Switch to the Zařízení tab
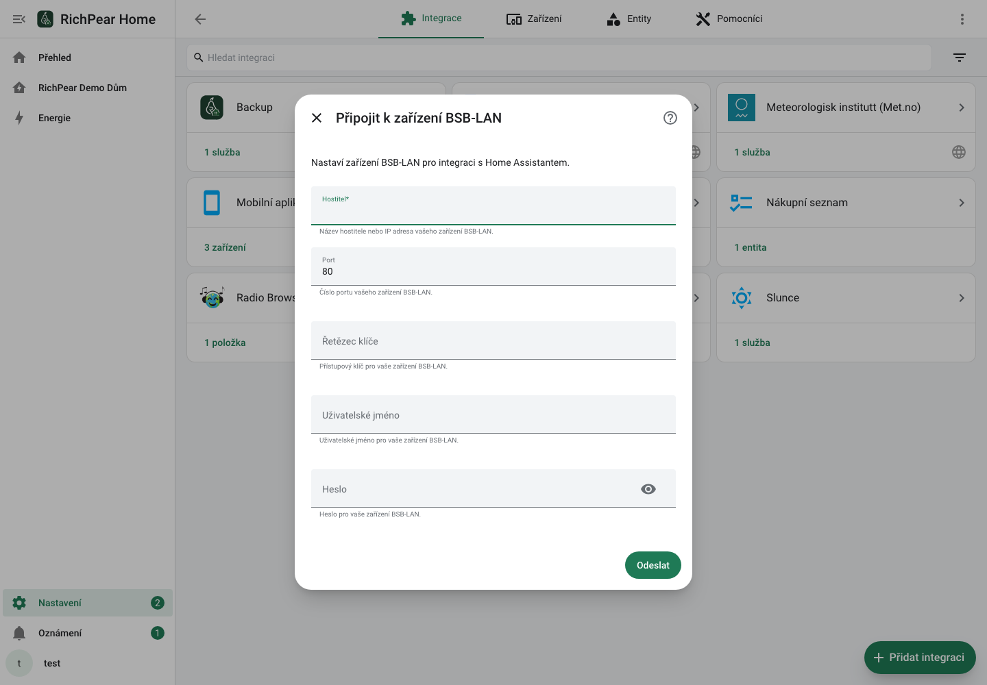Screen dimensions: 987x685 tap(534, 18)
